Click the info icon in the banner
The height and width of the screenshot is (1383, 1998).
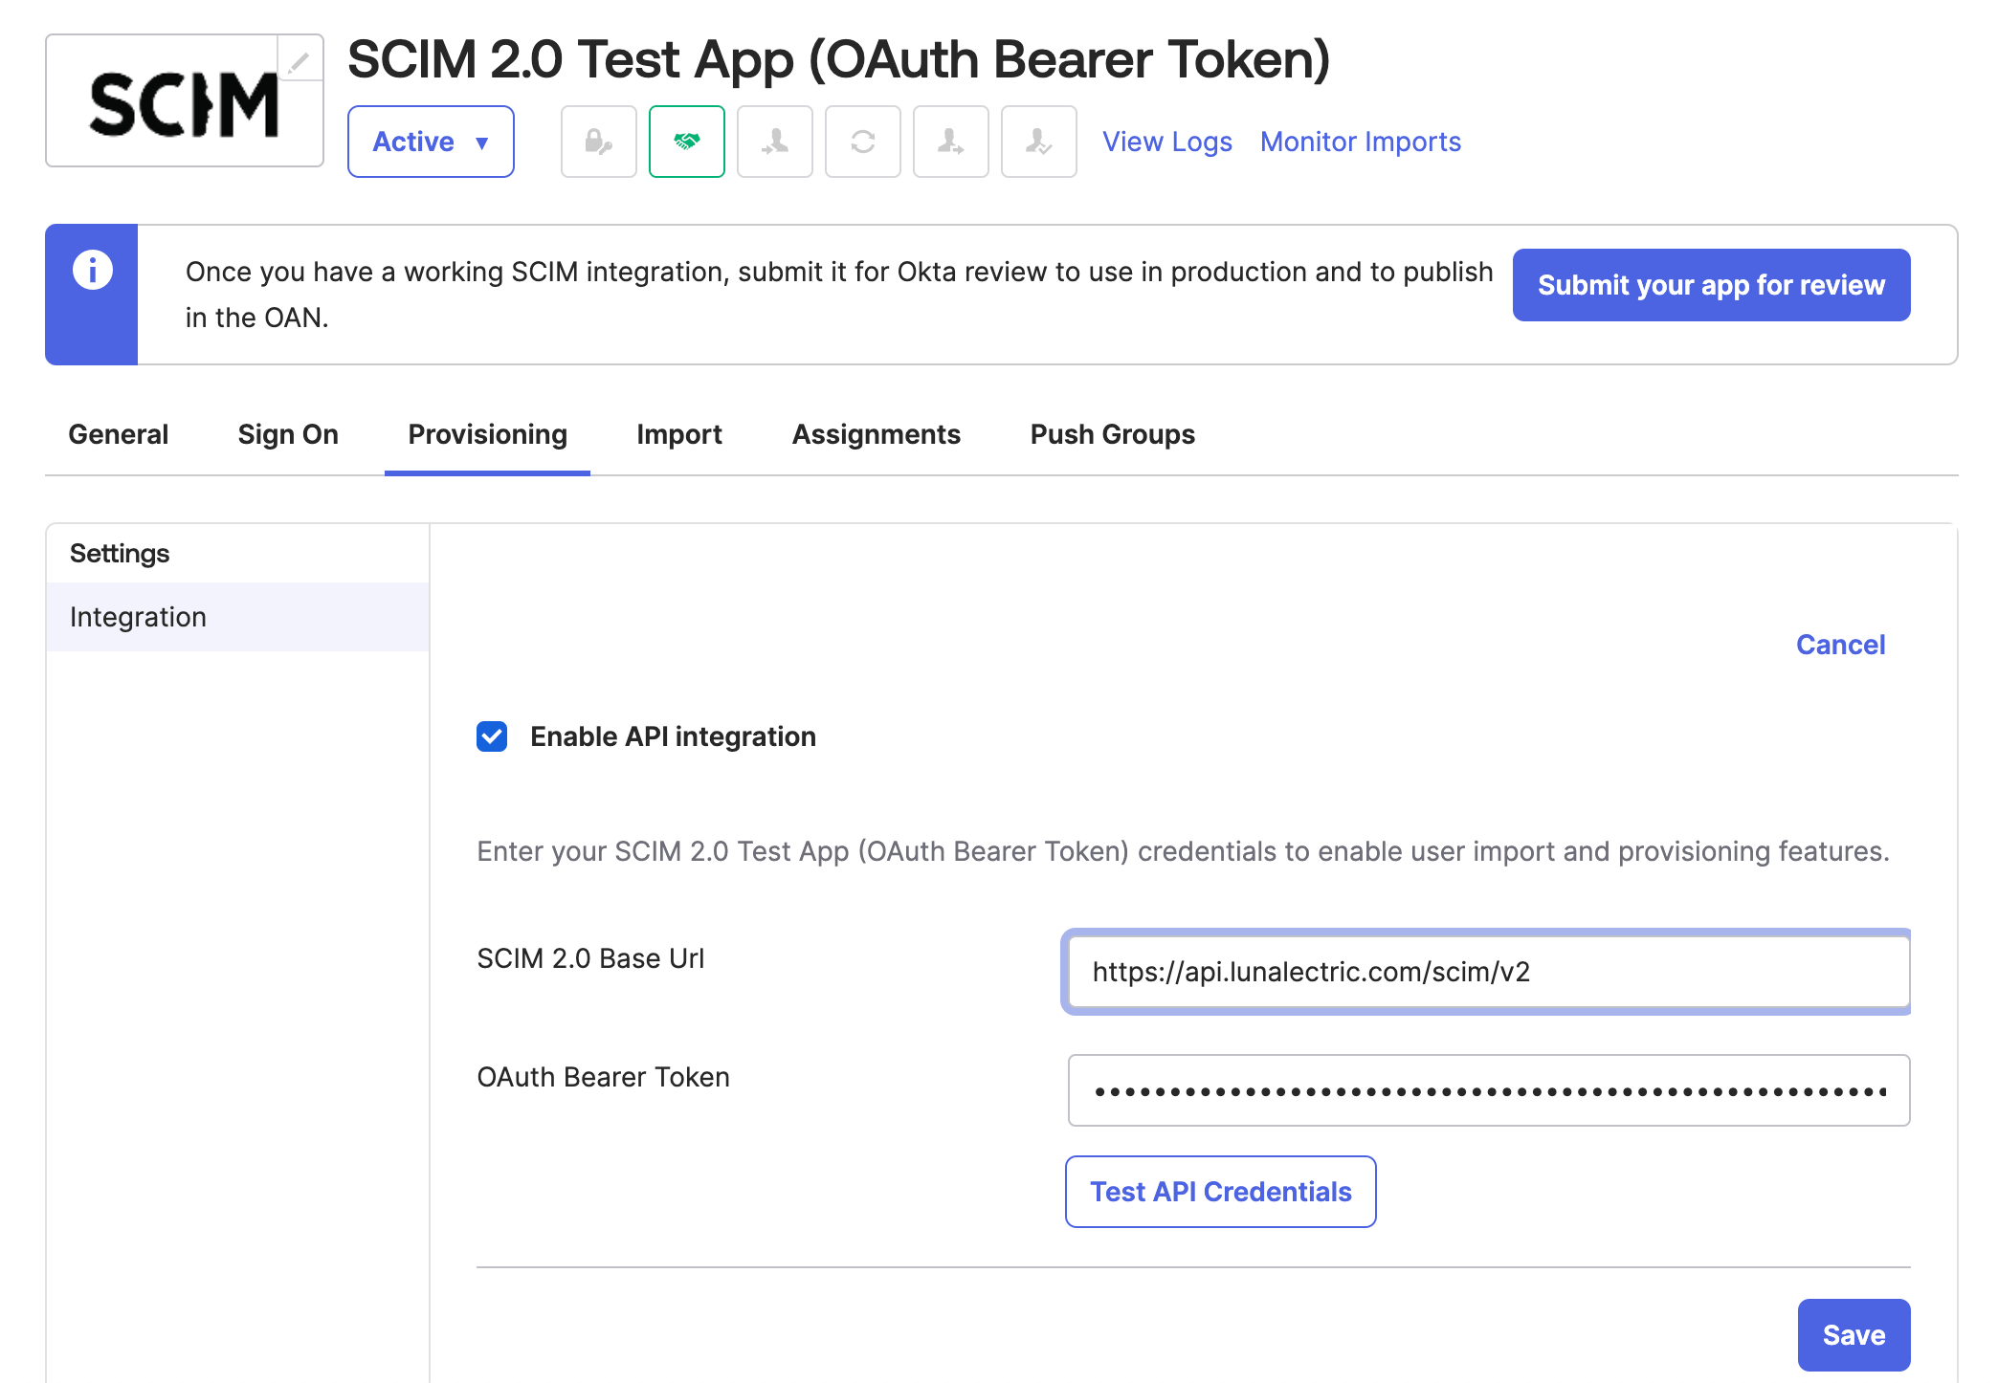click(92, 269)
